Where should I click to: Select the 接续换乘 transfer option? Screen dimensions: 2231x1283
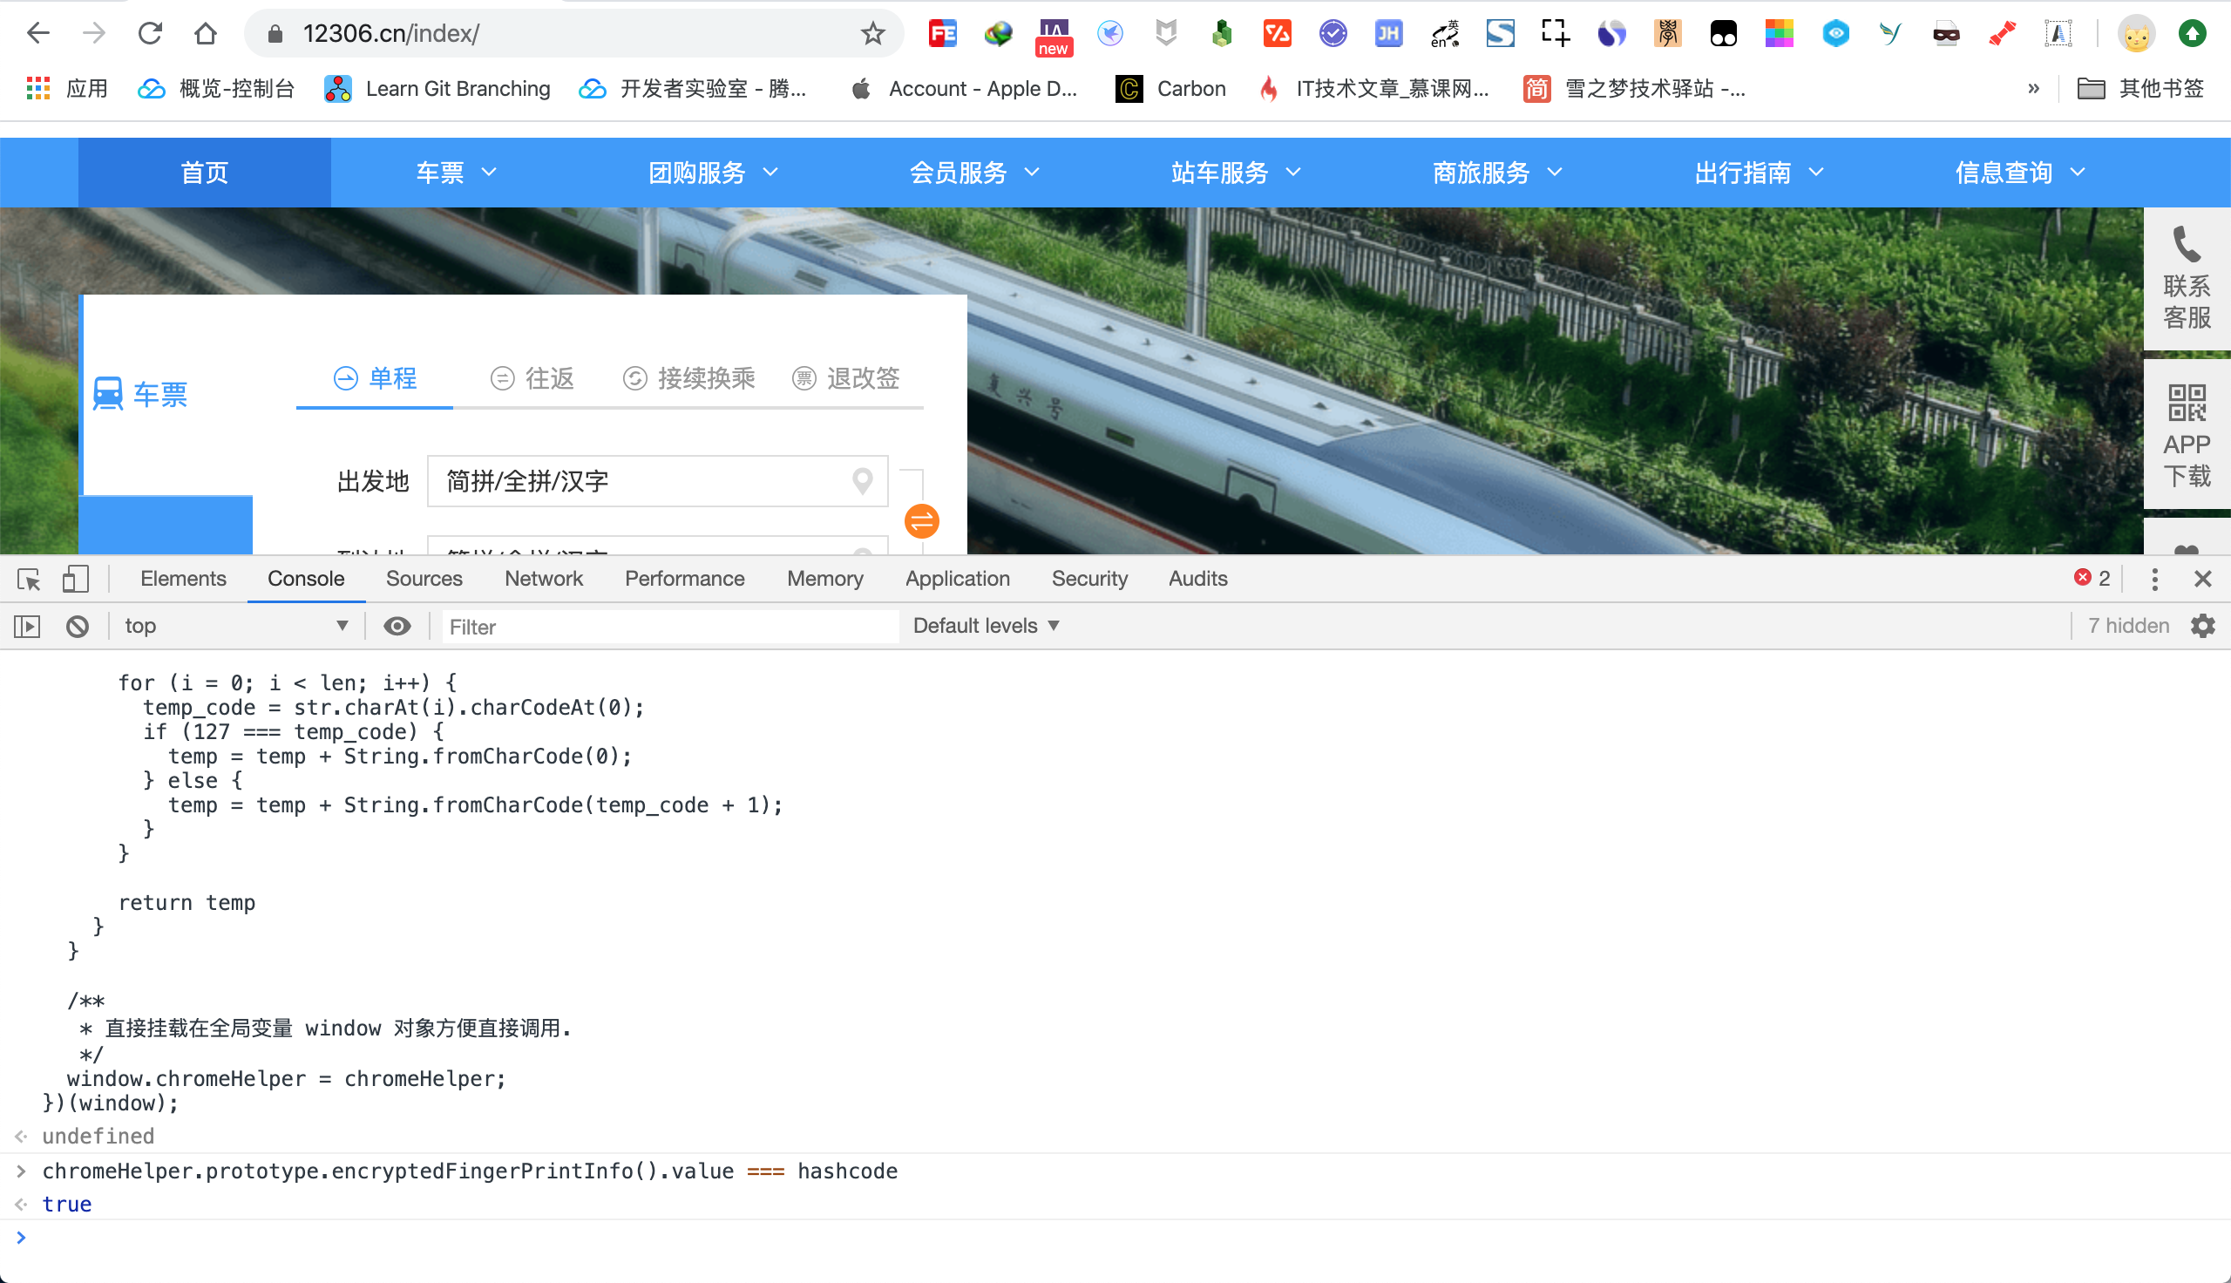pyautogui.click(x=688, y=379)
